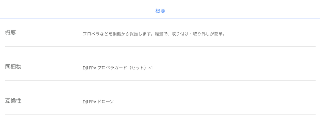This screenshot has height=130, width=320.
Task: Click the word プロペラガード
Action: pyautogui.click(x=112, y=68)
